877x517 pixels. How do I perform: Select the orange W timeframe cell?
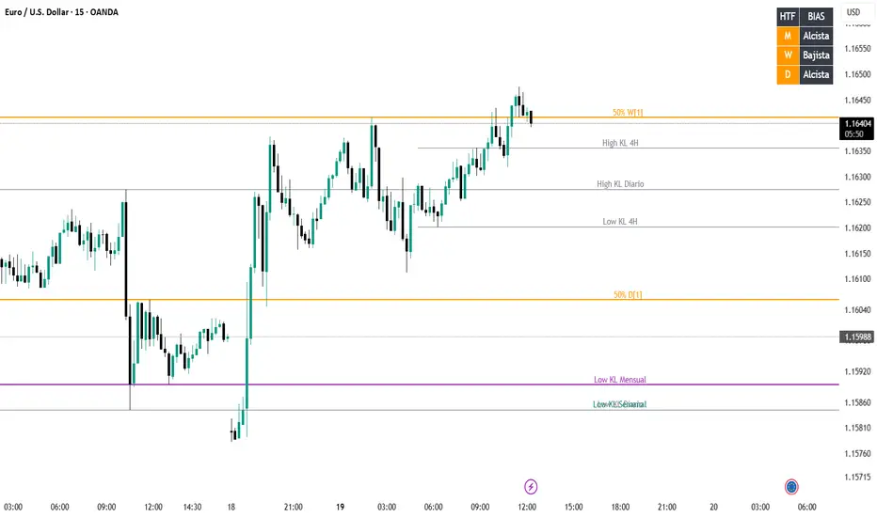point(788,55)
